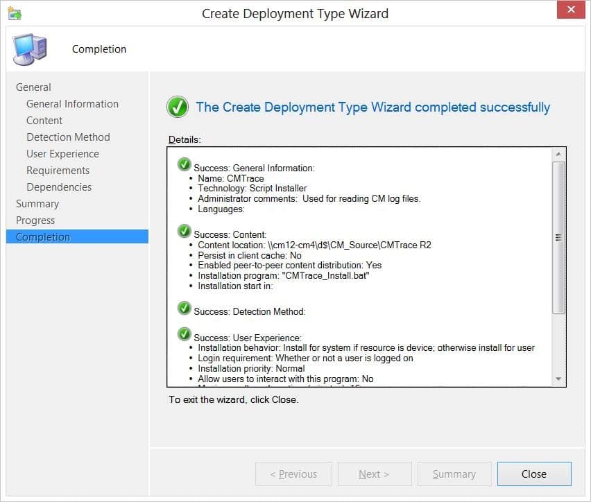Click the < Previous button
The image size is (591, 502).
point(293,474)
